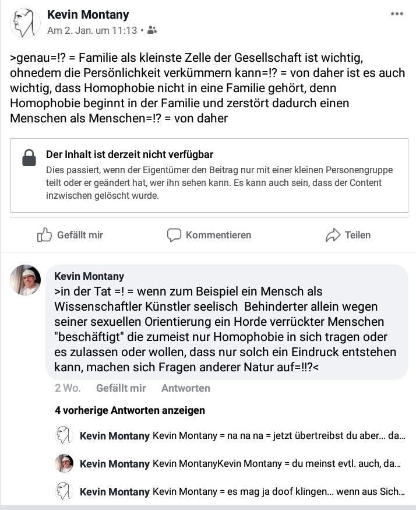The height and width of the screenshot is (510, 416).
Task: Expand reply starting 'na na na'
Action: [x=242, y=435]
